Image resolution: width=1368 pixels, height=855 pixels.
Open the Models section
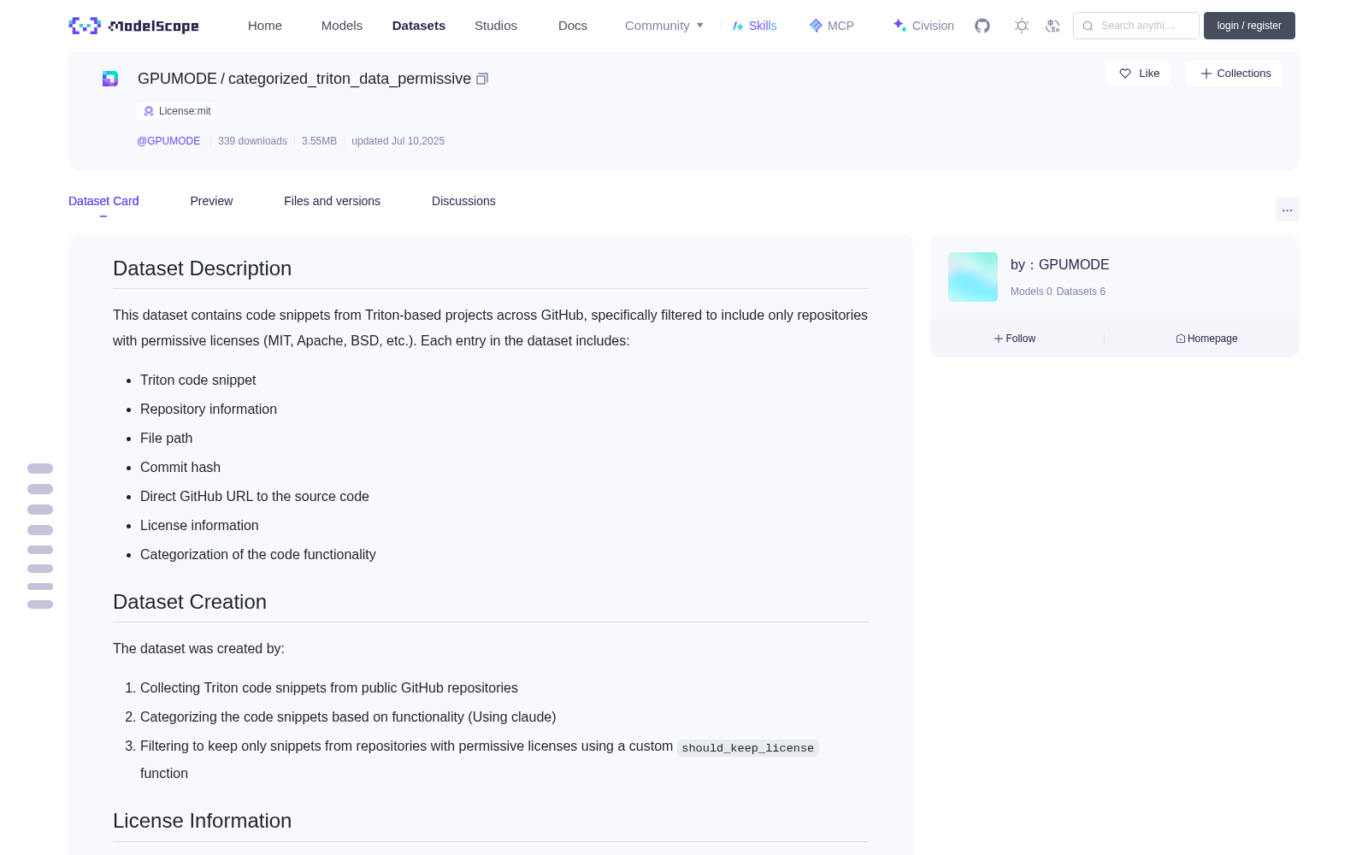point(342,26)
